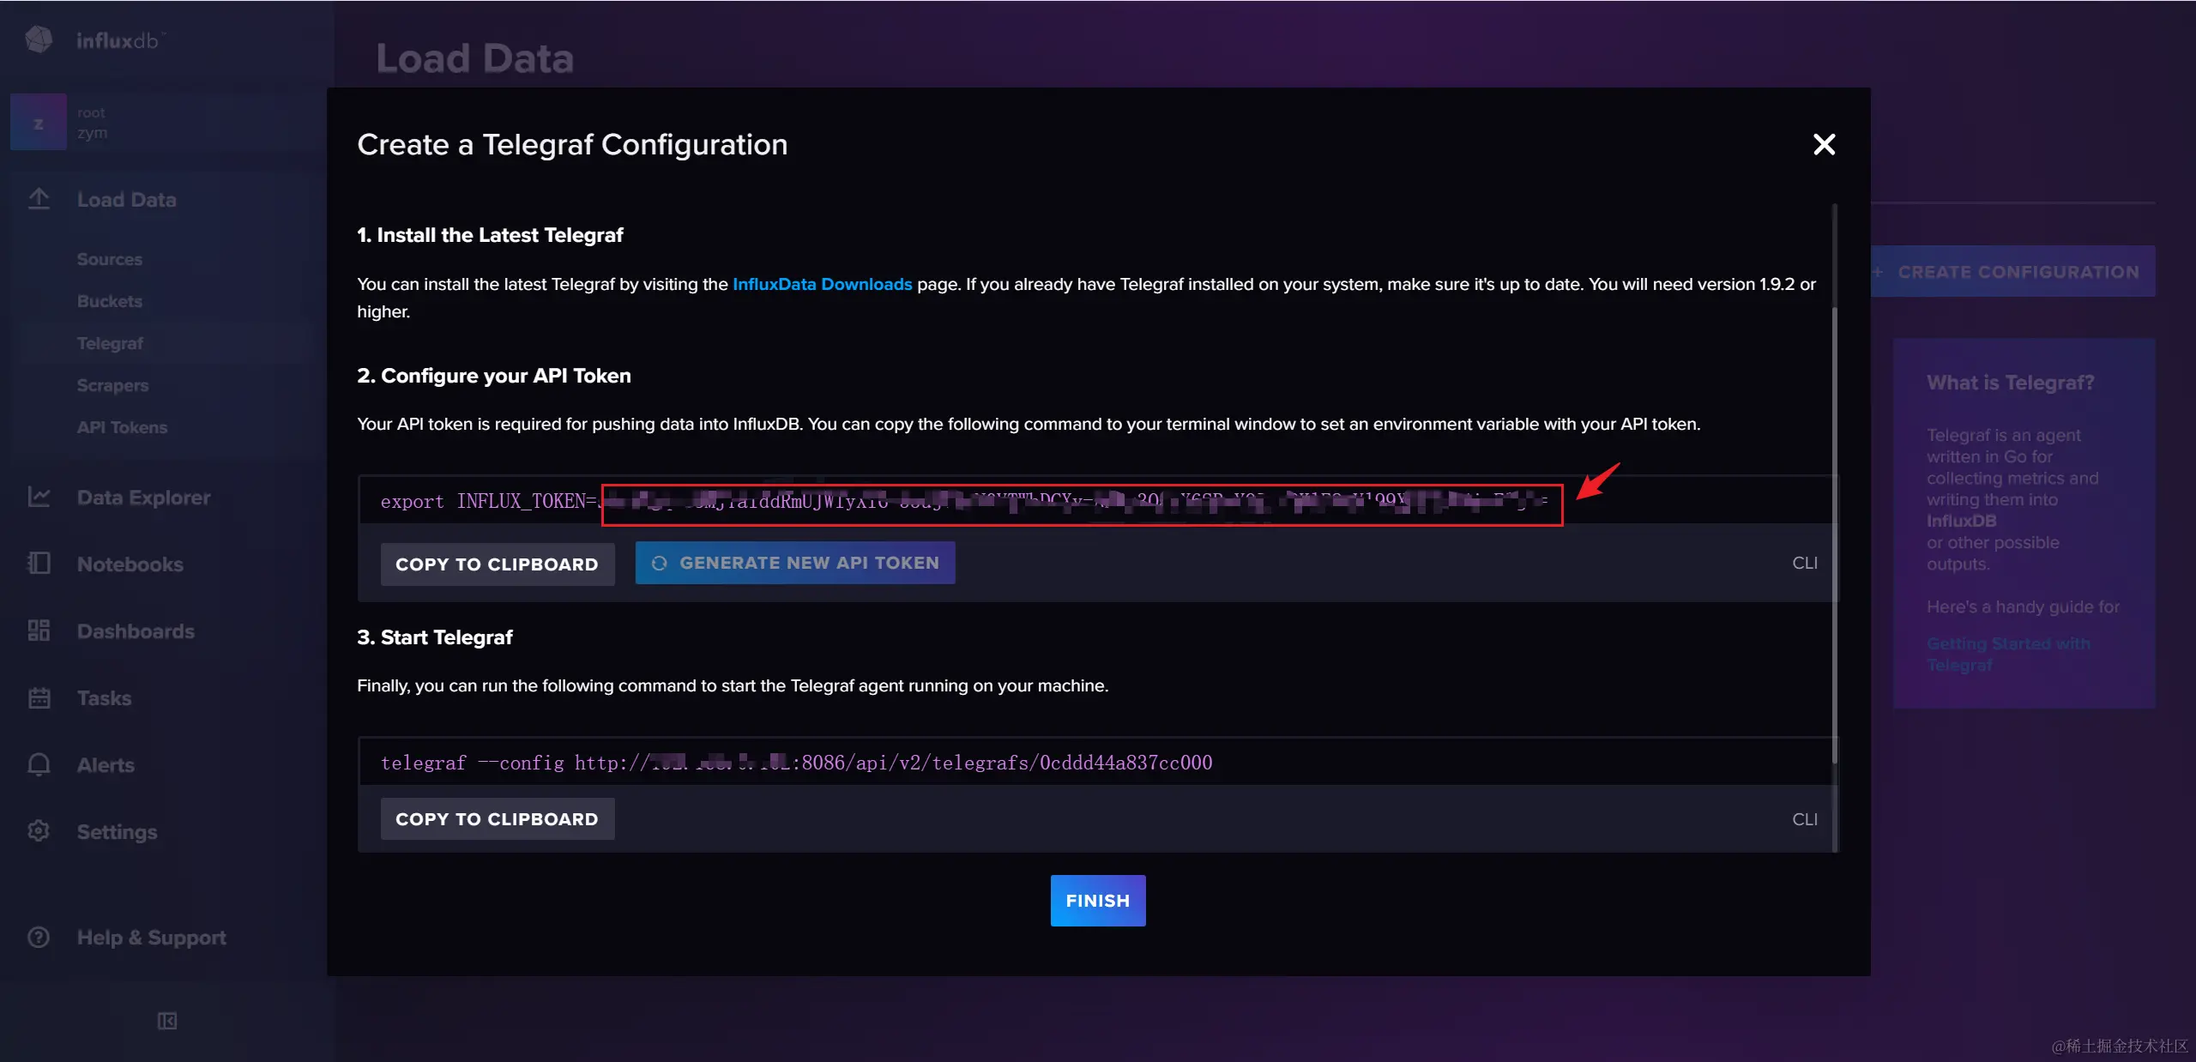Image resolution: width=2196 pixels, height=1062 pixels.
Task: Click the Load Data upload icon
Action: (x=39, y=199)
